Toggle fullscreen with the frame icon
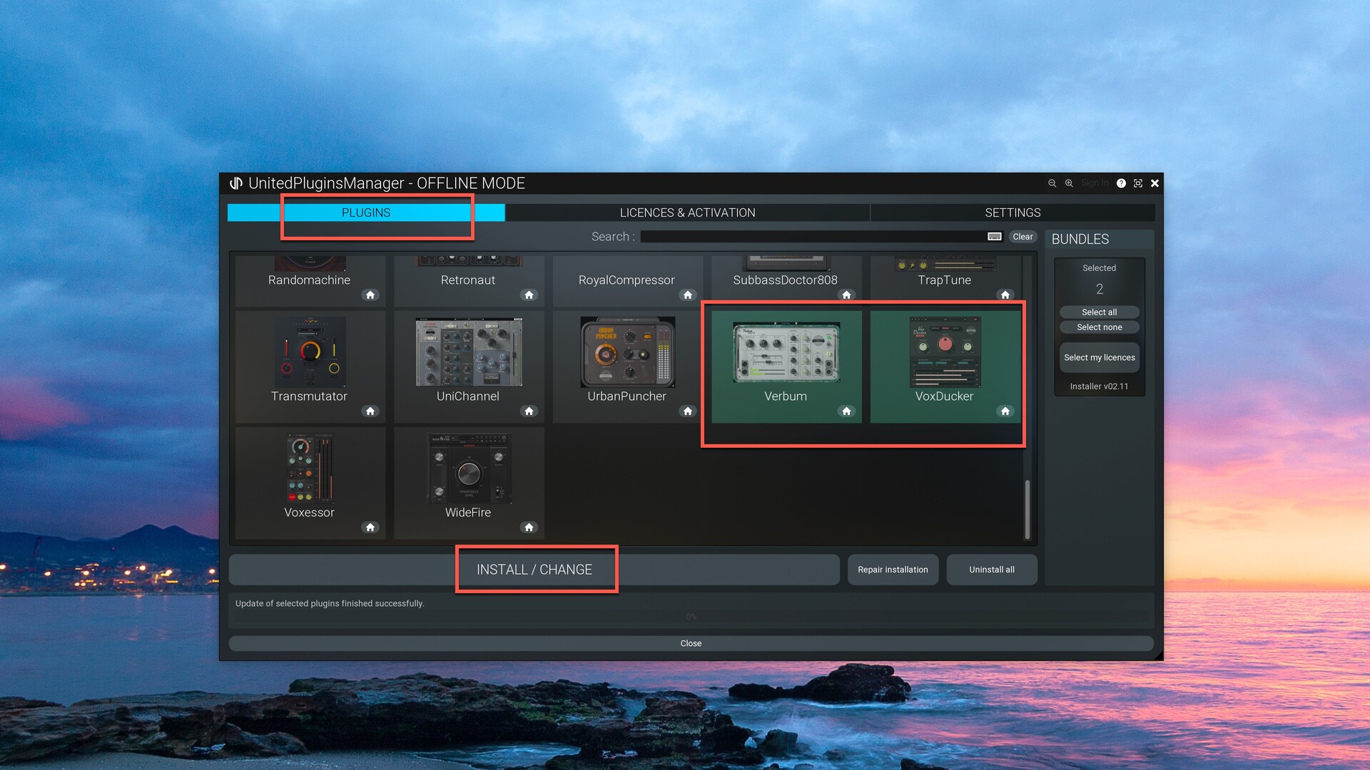 (1138, 183)
